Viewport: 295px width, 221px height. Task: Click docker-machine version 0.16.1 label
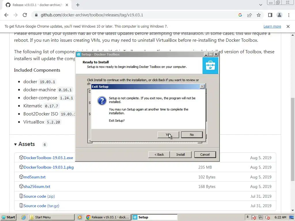pyautogui.click(x=65, y=90)
